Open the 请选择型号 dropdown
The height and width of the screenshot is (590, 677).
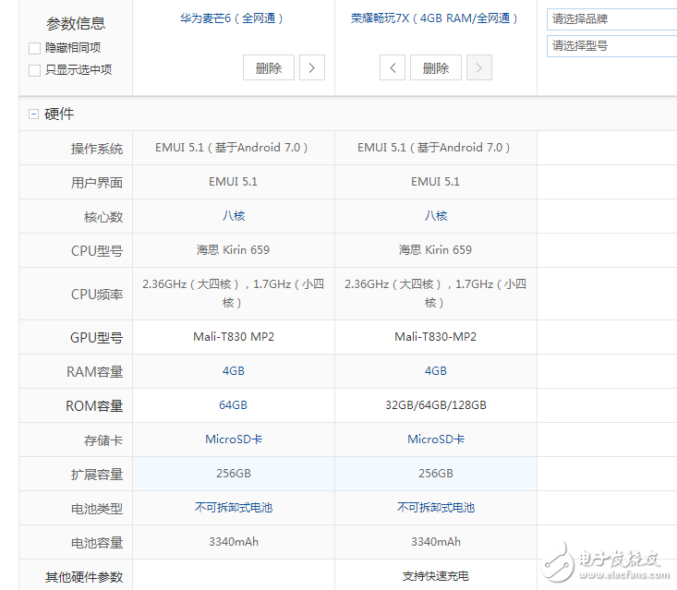611,45
